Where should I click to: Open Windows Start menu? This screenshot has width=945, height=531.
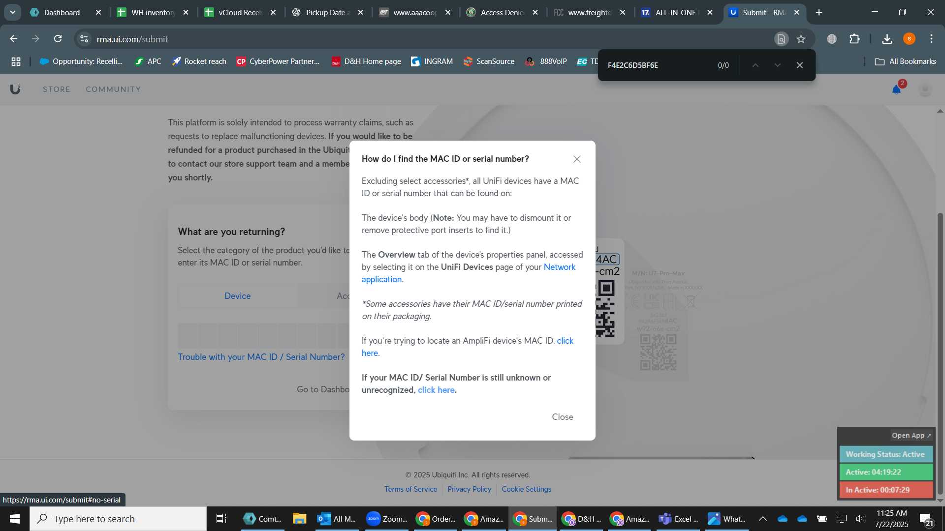14,519
